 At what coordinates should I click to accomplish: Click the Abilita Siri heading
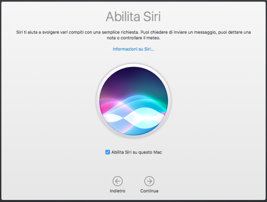click(133, 17)
